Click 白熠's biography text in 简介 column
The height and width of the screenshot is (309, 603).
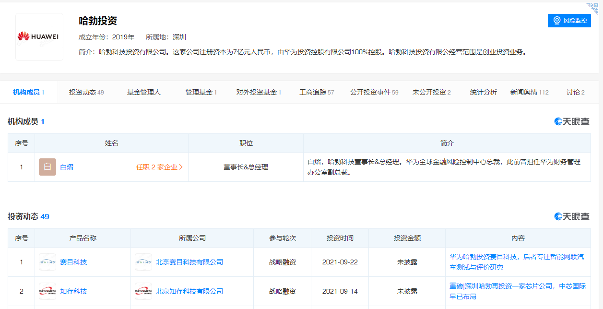click(x=444, y=167)
